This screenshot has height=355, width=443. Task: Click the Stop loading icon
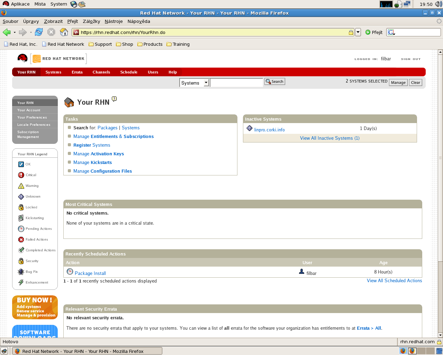tap(51, 32)
